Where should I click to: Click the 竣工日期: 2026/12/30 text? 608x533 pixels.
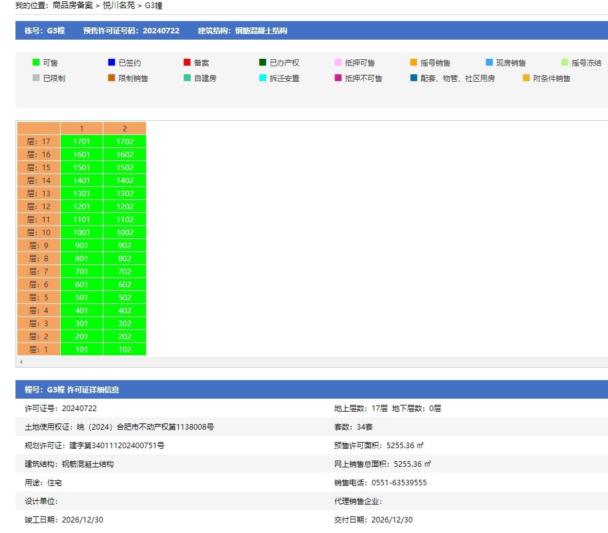(64, 520)
